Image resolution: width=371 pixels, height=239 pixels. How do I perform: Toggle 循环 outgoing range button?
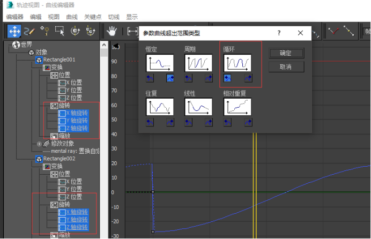click(248, 78)
